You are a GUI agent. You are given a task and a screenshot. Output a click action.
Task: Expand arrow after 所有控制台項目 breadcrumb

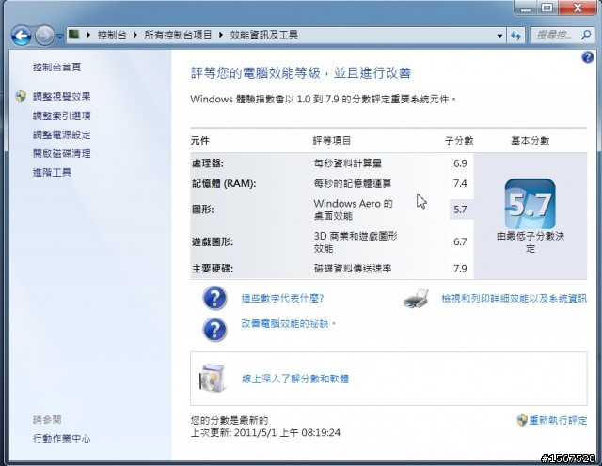coord(221,35)
